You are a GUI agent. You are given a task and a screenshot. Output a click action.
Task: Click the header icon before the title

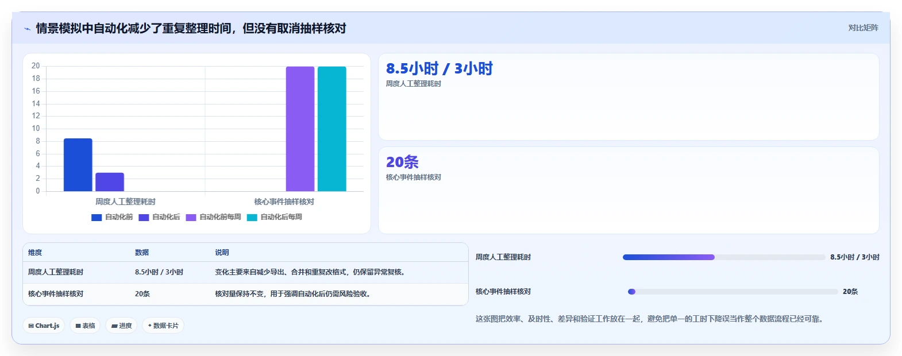coord(27,29)
